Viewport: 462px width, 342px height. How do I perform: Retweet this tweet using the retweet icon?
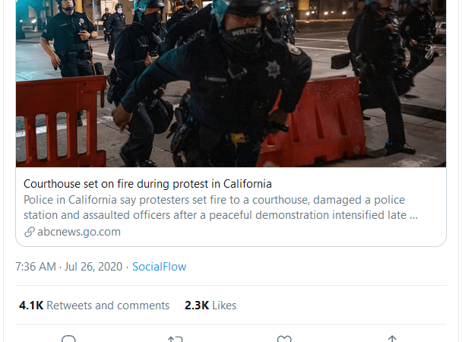(x=176, y=339)
